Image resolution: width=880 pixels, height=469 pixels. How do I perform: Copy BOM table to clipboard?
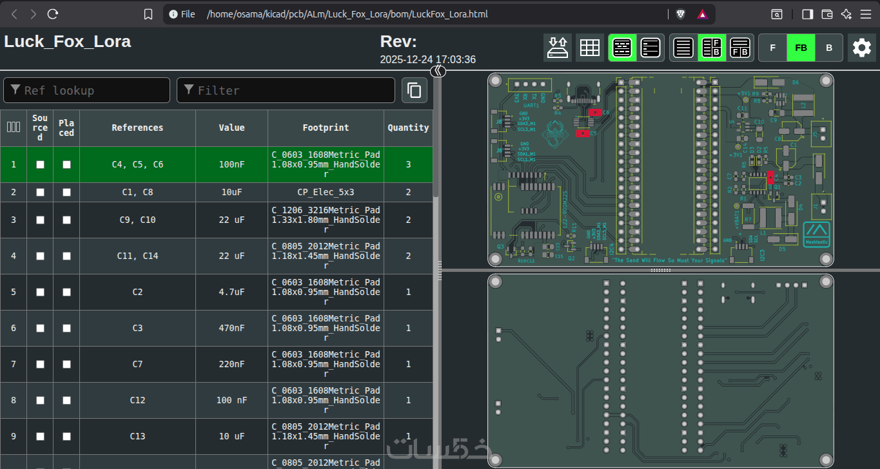[x=415, y=90]
